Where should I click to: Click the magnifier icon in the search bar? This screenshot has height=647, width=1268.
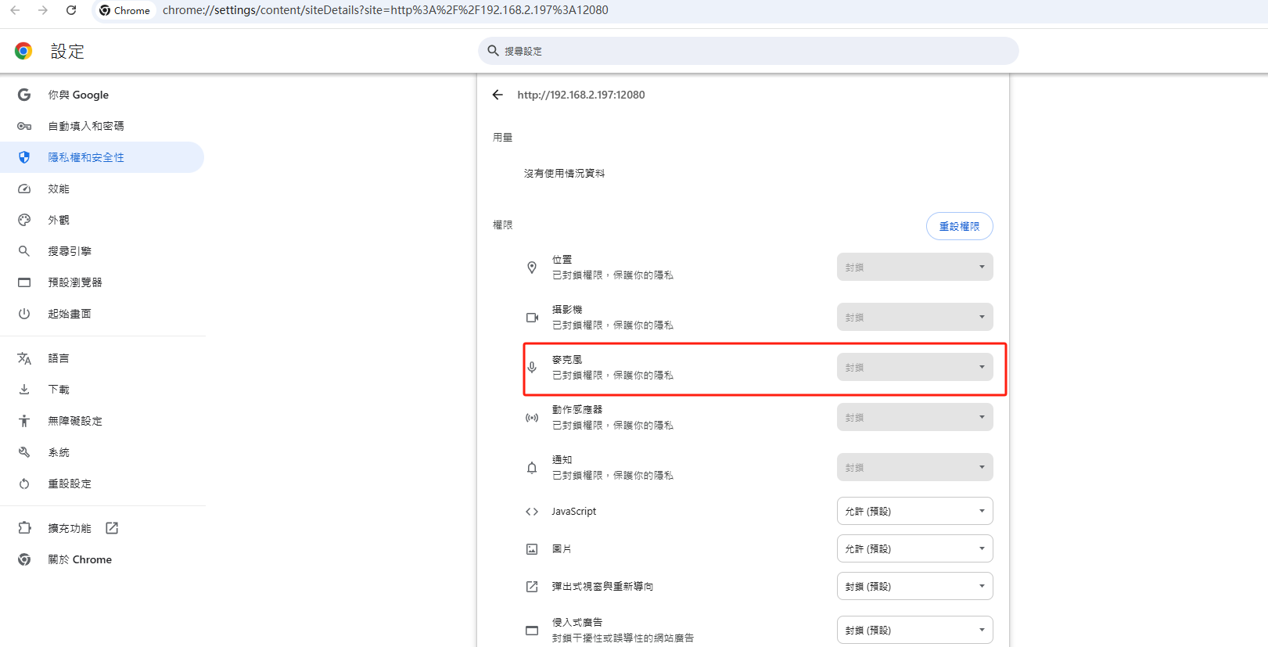pos(493,51)
